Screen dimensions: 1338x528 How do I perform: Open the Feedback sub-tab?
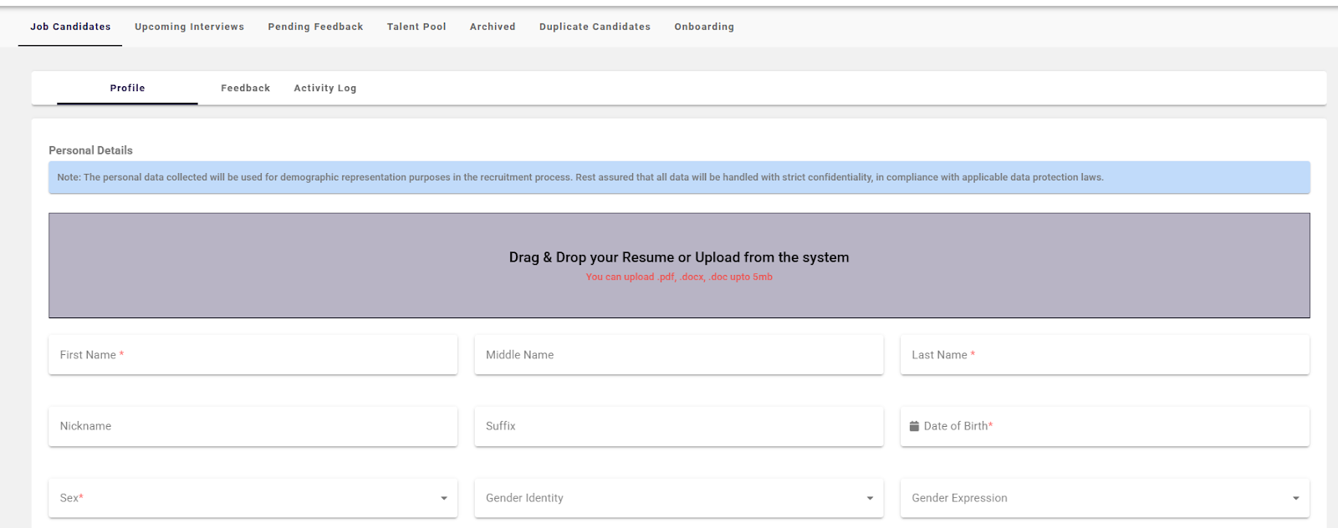pyautogui.click(x=245, y=88)
